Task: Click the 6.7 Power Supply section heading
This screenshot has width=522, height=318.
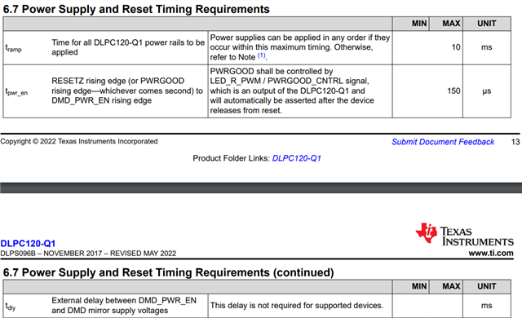Action: point(136,9)
